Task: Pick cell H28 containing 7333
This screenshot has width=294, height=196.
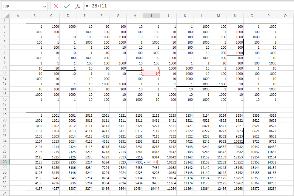Action: click(135, 162)
